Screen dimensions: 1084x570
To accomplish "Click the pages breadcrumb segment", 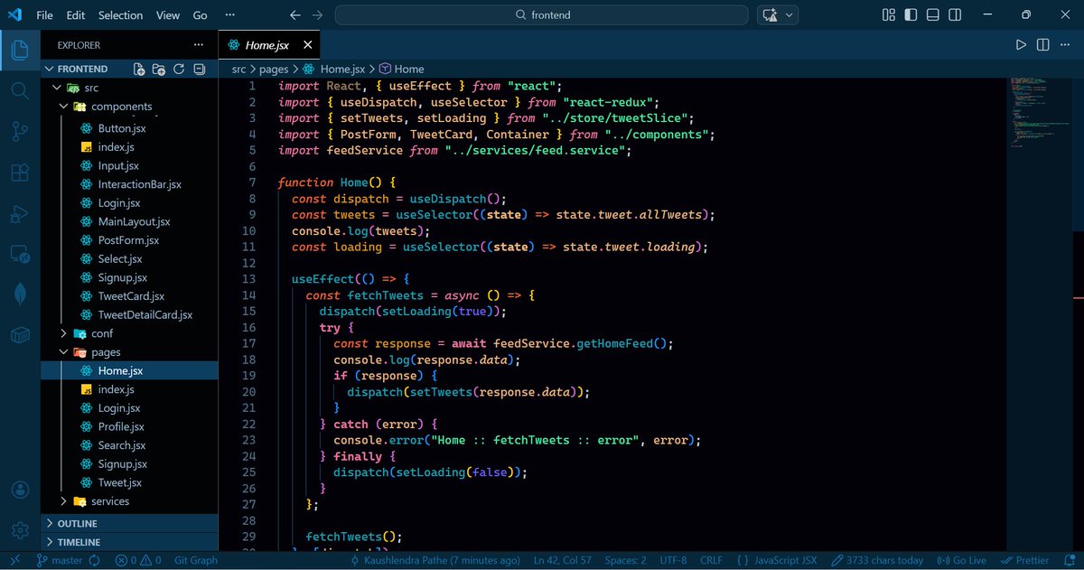I will (x=273, y=69).
